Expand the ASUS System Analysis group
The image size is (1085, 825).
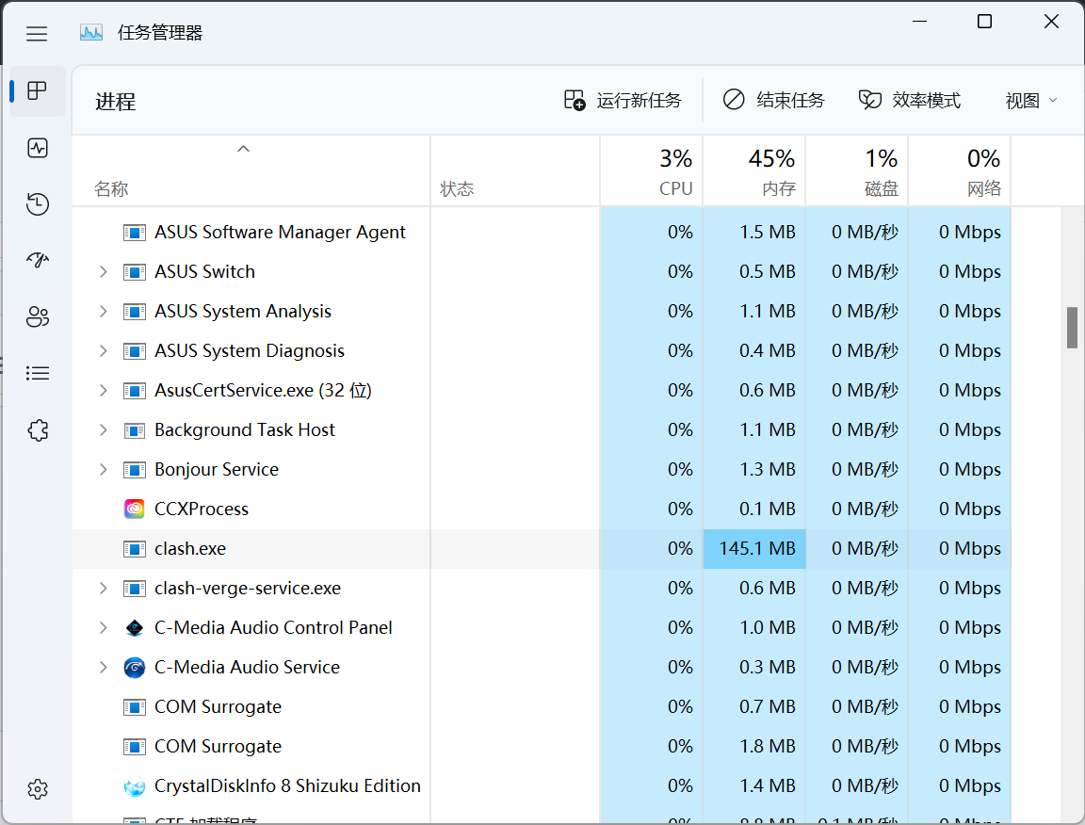point(103,312)
